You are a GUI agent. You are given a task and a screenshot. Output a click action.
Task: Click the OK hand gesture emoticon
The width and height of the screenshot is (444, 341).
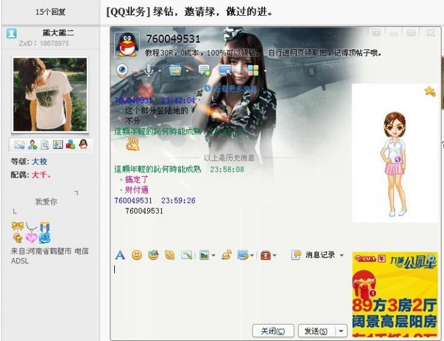(133, 144)
